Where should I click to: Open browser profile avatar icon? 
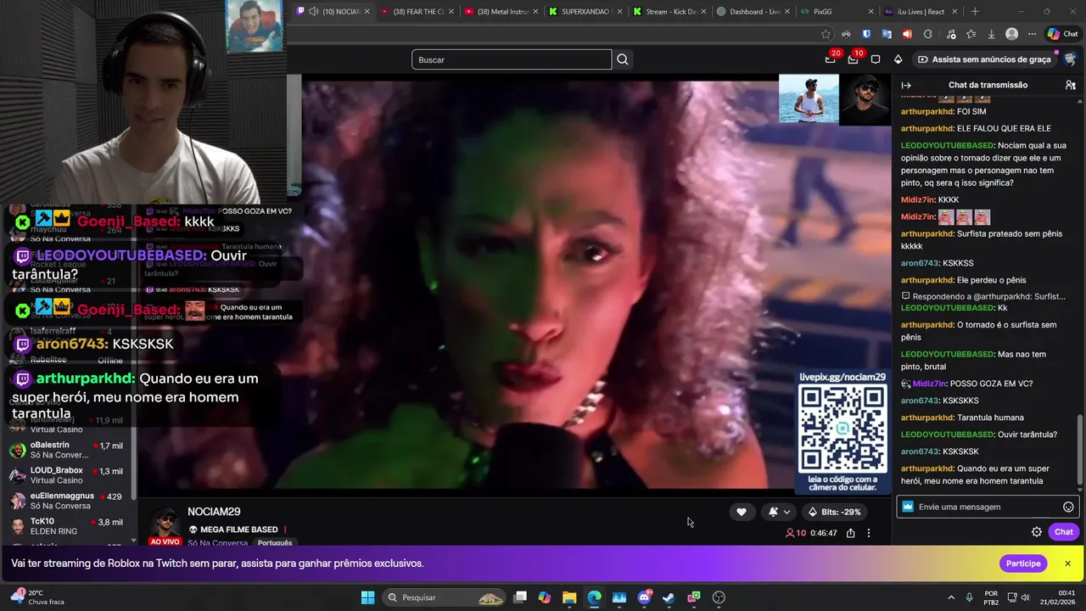[1011, 34]
